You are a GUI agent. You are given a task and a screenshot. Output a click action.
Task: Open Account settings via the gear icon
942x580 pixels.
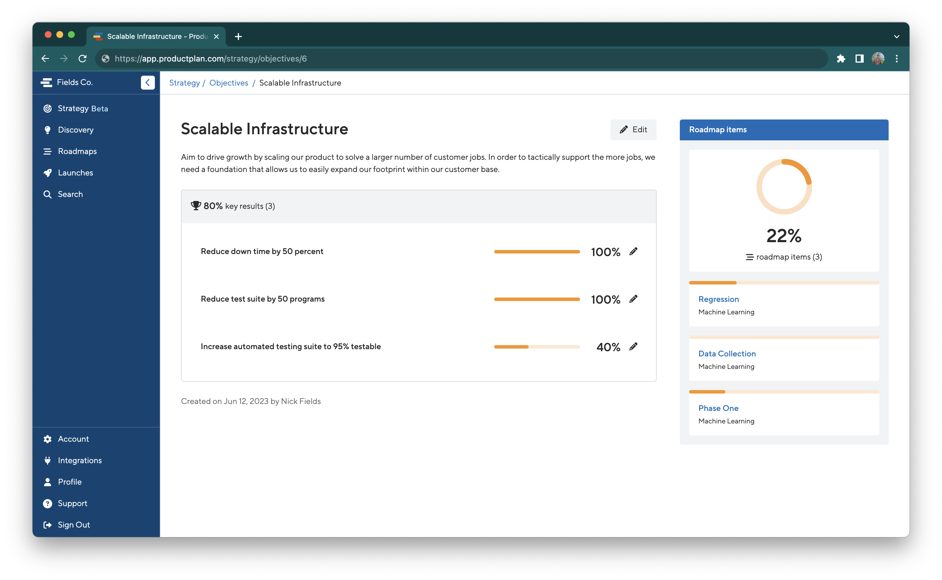point(48,439)
